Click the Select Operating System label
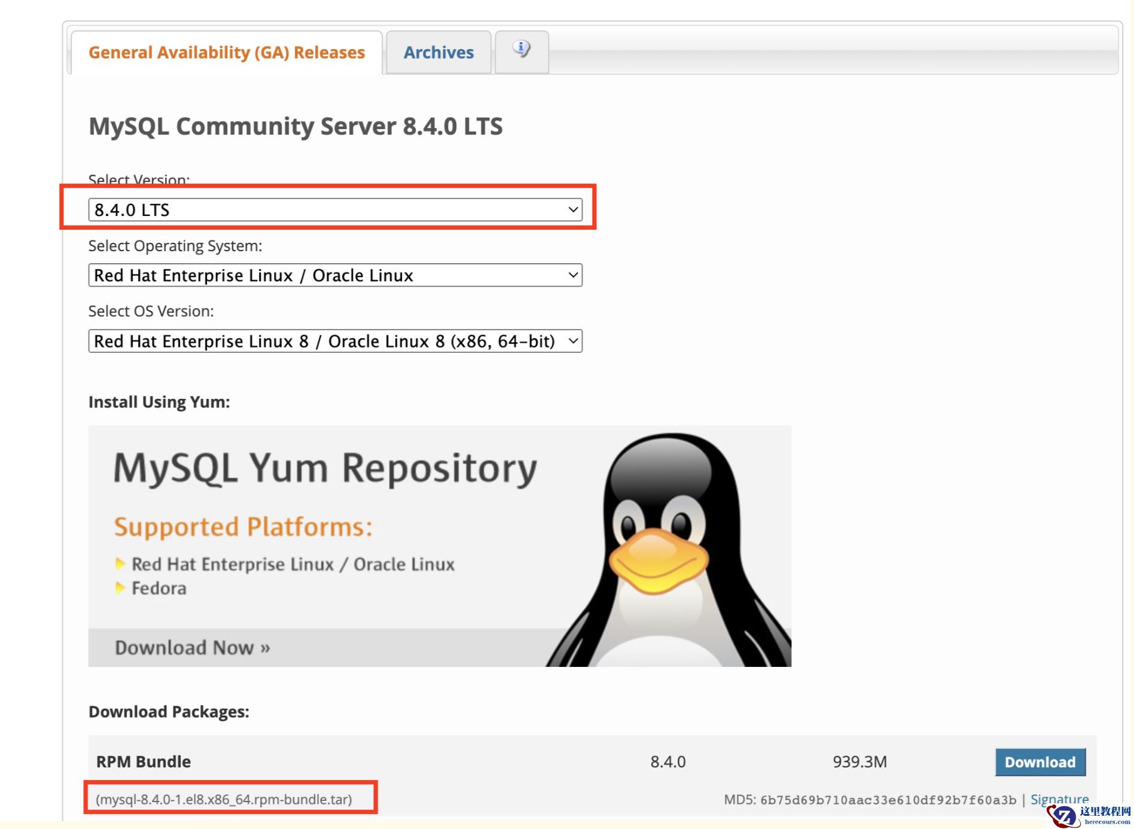Screen dimensions: 1134x829 175,246
